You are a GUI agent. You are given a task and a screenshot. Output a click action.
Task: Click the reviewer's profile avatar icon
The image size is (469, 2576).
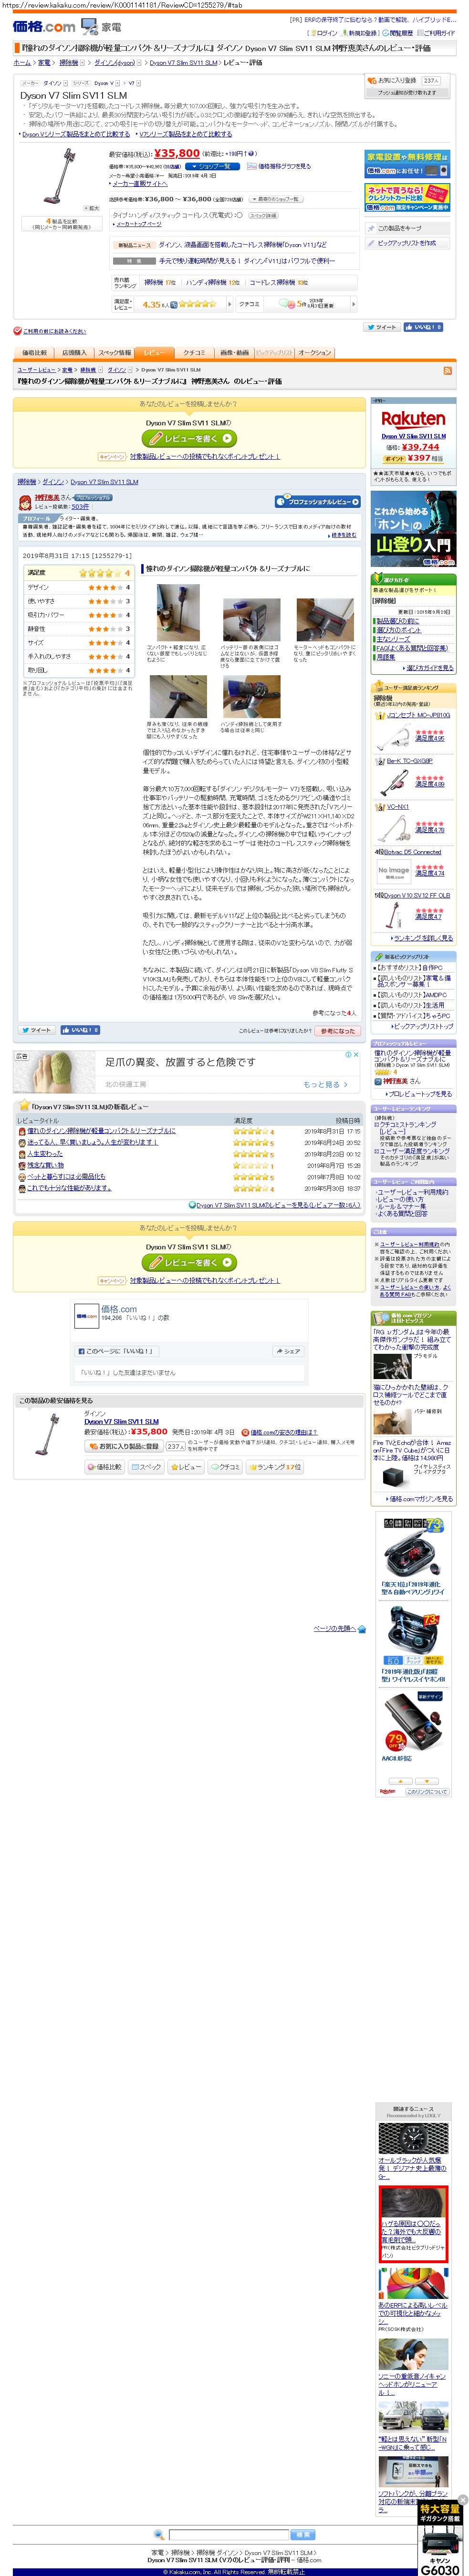coord(26,502)
